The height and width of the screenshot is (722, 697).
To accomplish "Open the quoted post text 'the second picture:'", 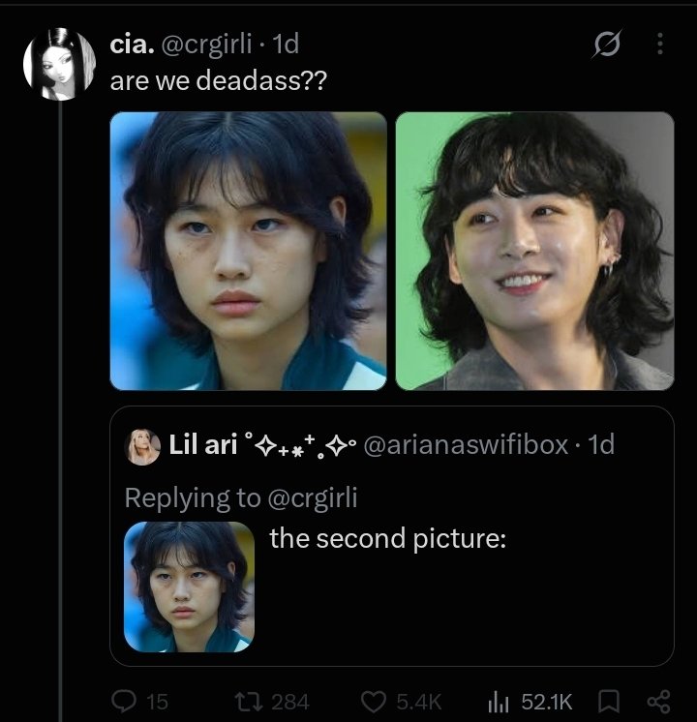I will coord(387,538).
